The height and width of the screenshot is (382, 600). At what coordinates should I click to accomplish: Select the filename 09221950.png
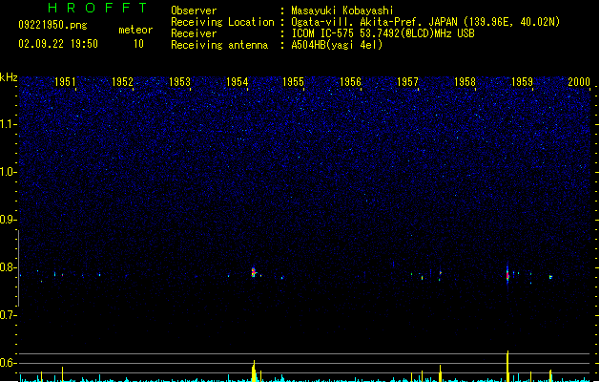point(52,25)
